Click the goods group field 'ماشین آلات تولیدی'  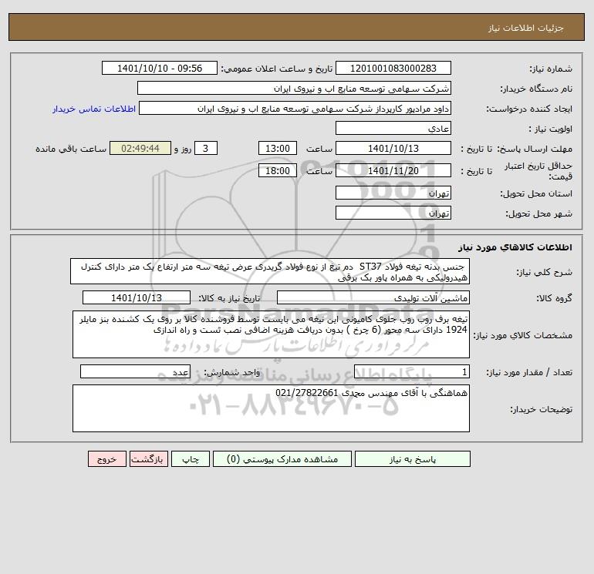pos(373,297)
